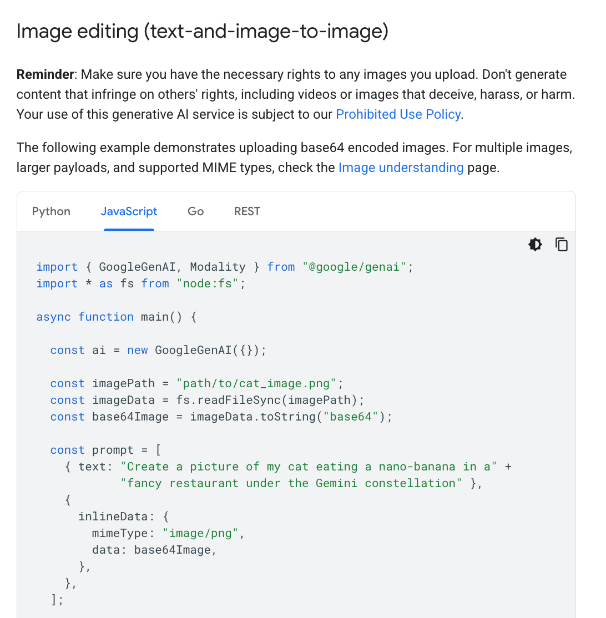This screenshot has width=606, height=618.
Task: Click the "@google/genai" import string
Action: pos(354,267)
